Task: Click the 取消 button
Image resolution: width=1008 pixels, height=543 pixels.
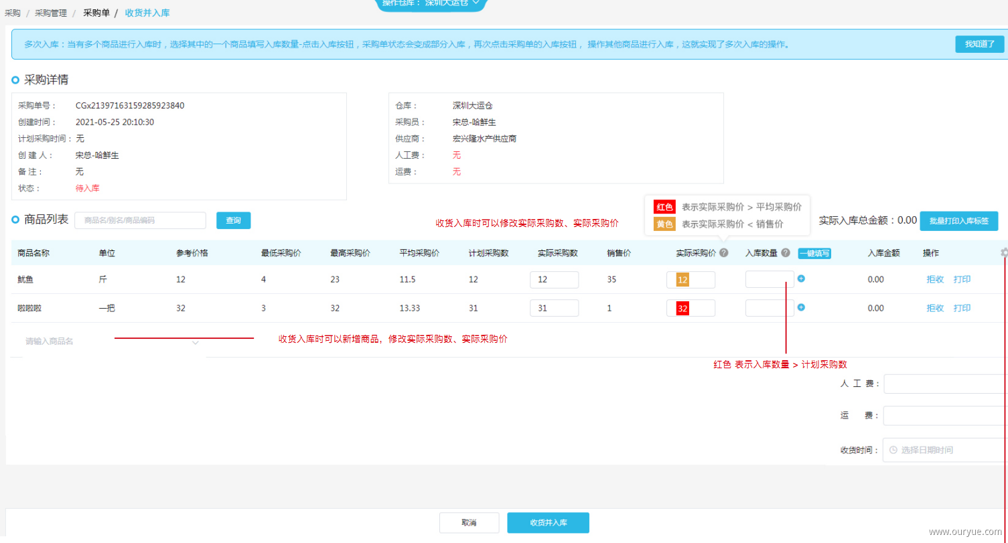Action: [469, 523]
